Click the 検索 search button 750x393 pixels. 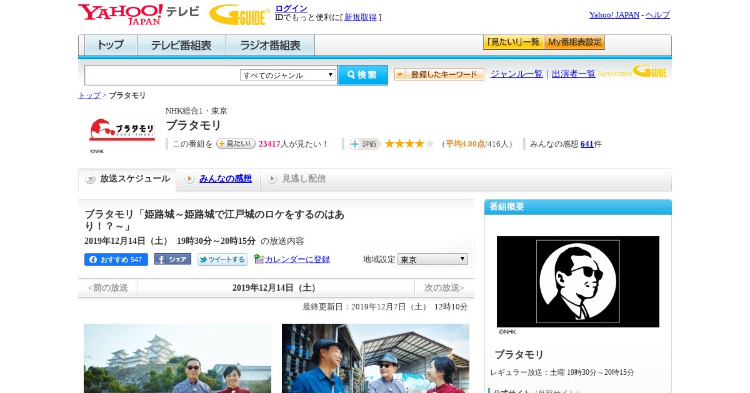point(362,75)
